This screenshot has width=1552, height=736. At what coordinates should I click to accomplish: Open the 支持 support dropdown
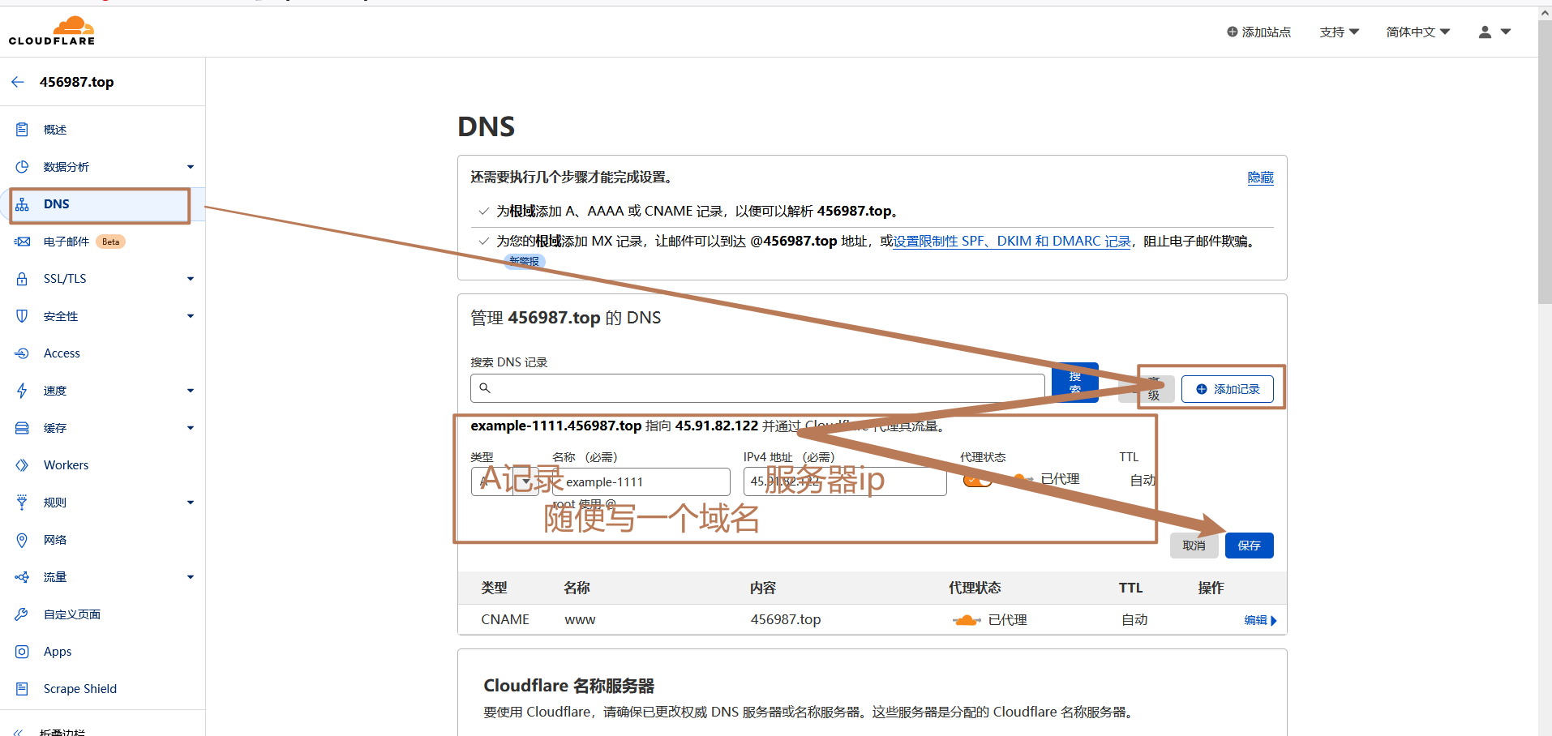[1339, 32]
